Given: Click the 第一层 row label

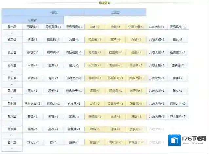Looking at the screenshot, I should click(12, 27).
